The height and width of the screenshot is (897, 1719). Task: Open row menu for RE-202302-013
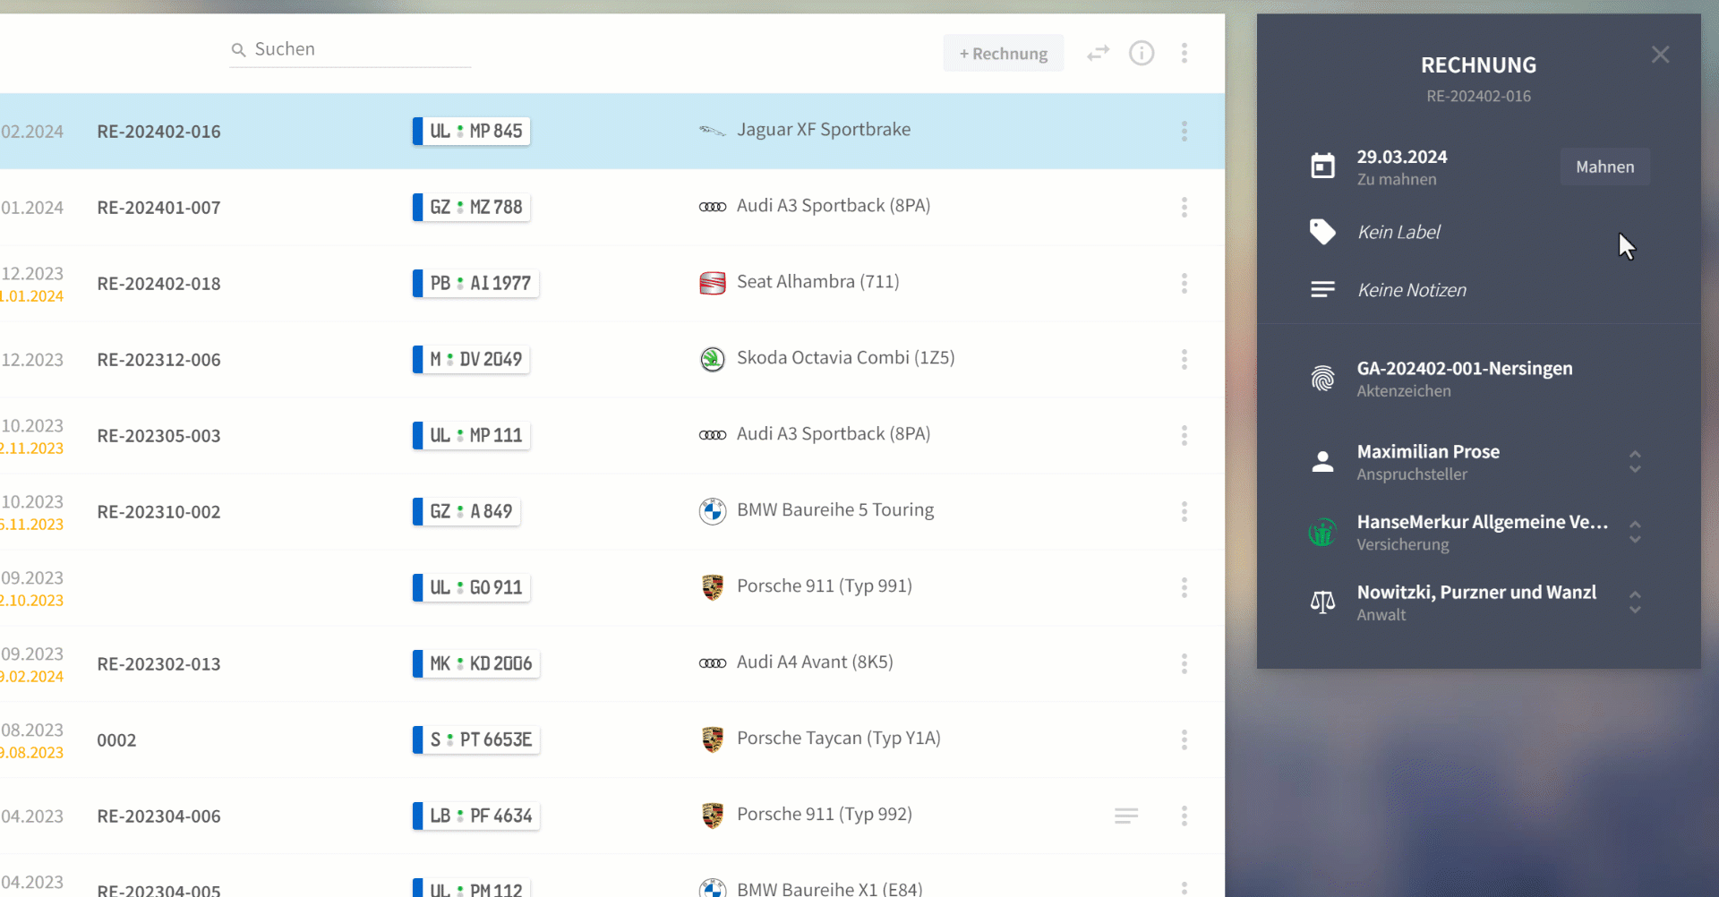pos(1184,664)
